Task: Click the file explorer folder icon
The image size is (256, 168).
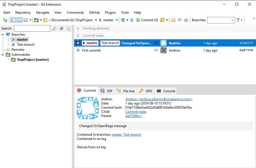Action: [x=173, y=20]
